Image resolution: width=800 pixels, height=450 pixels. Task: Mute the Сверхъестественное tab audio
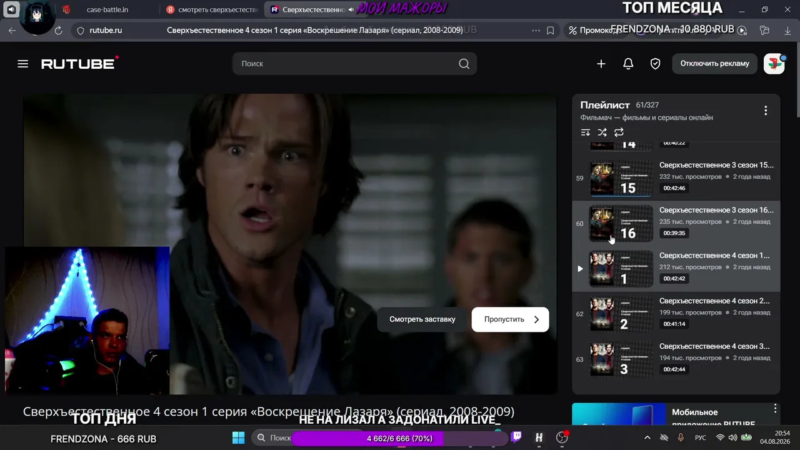point(351,10)
